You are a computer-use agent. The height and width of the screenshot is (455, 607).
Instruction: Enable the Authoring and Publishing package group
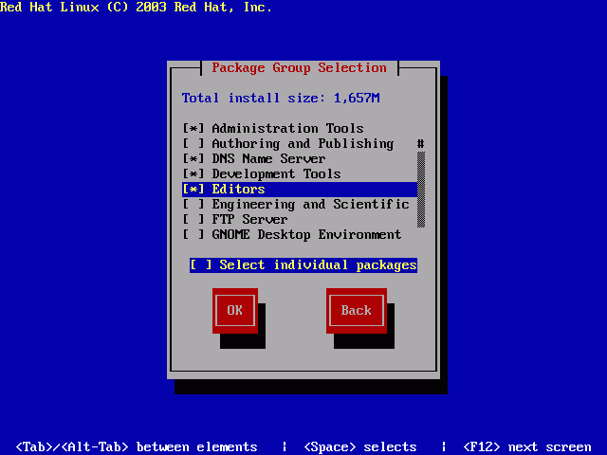193,143
